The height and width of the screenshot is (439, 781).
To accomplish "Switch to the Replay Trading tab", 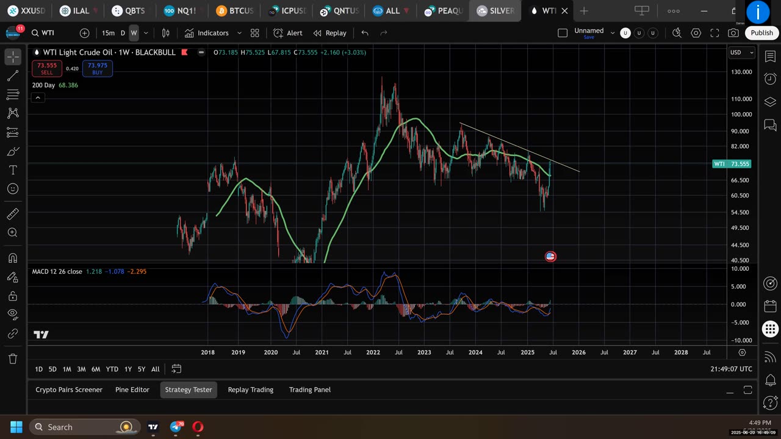I will click(x=251, y=390).
